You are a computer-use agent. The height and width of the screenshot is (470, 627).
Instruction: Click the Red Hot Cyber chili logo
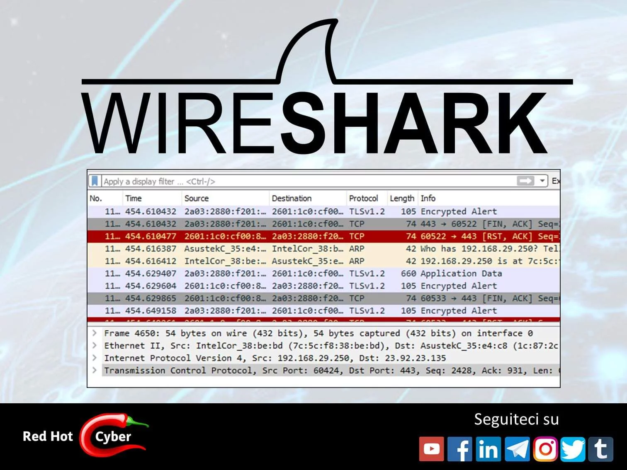point(113,435)
